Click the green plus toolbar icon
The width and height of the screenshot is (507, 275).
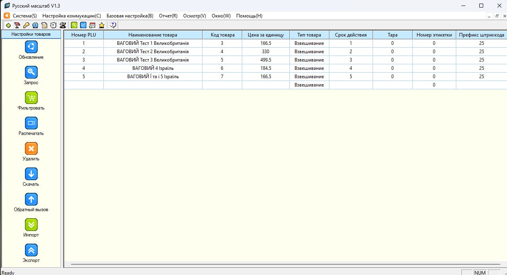(8, 25)
